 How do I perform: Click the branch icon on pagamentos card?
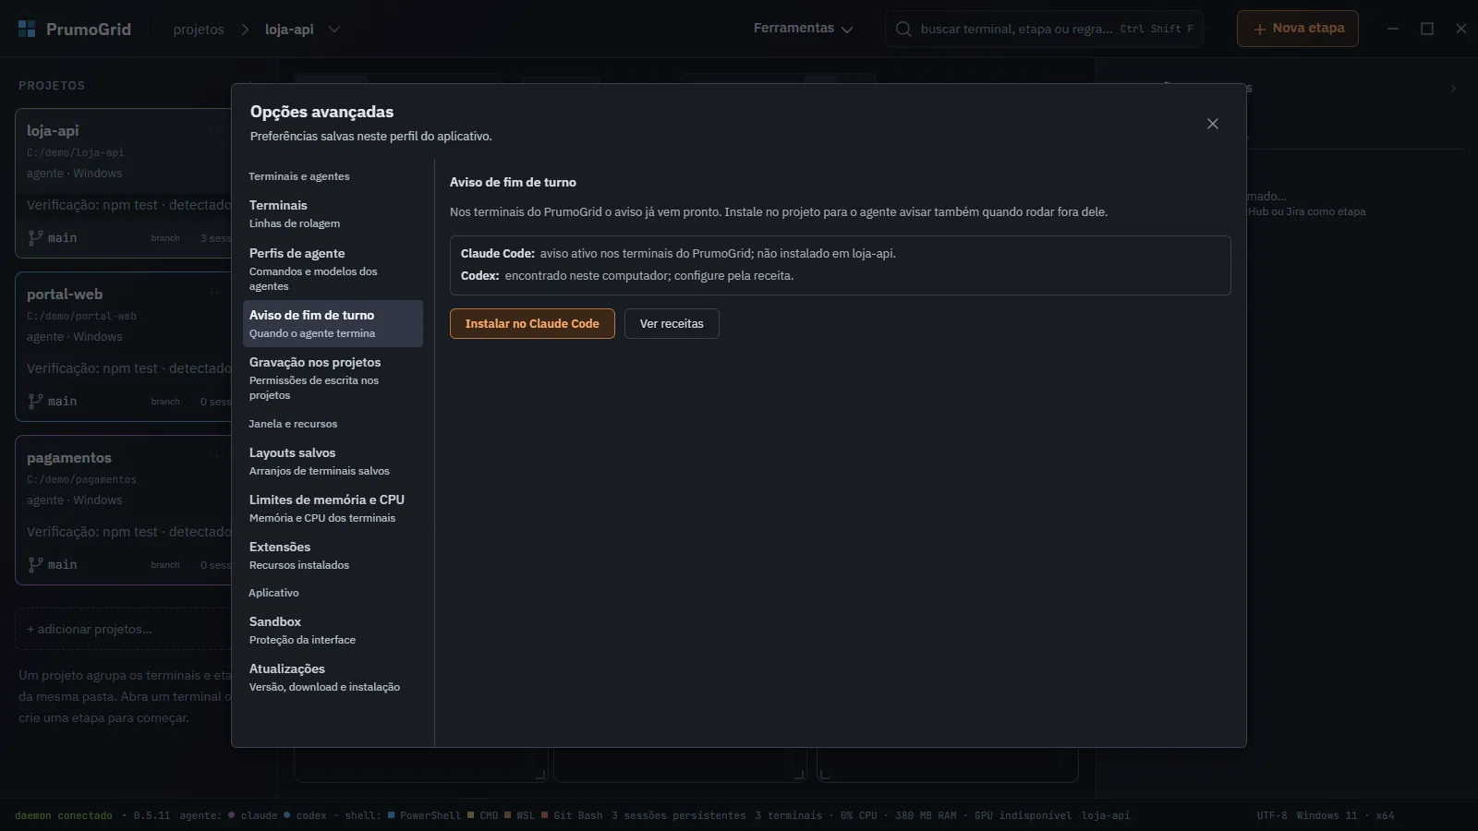point(35,564)
